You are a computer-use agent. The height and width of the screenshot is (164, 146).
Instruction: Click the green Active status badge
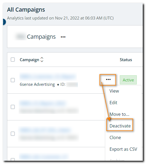pyautogui.click(x=128, y=80)
